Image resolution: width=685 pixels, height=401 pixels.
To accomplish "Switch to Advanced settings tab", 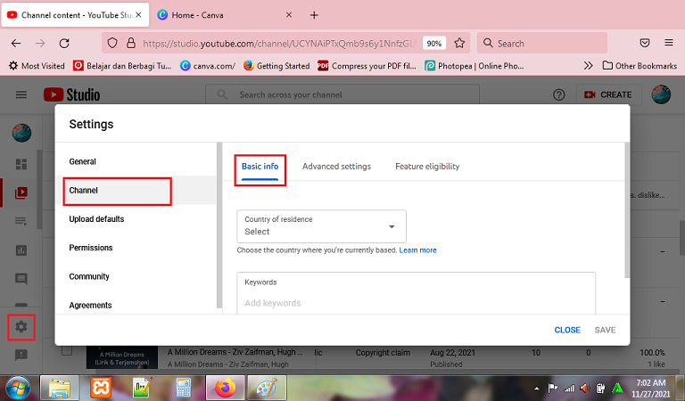I will [x=336, y=167].
